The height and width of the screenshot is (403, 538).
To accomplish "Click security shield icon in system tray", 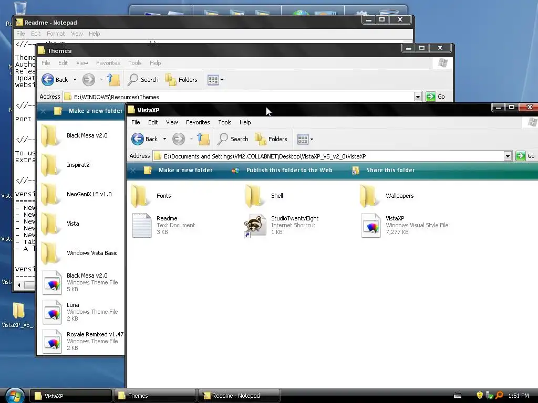I will (480, 395).
